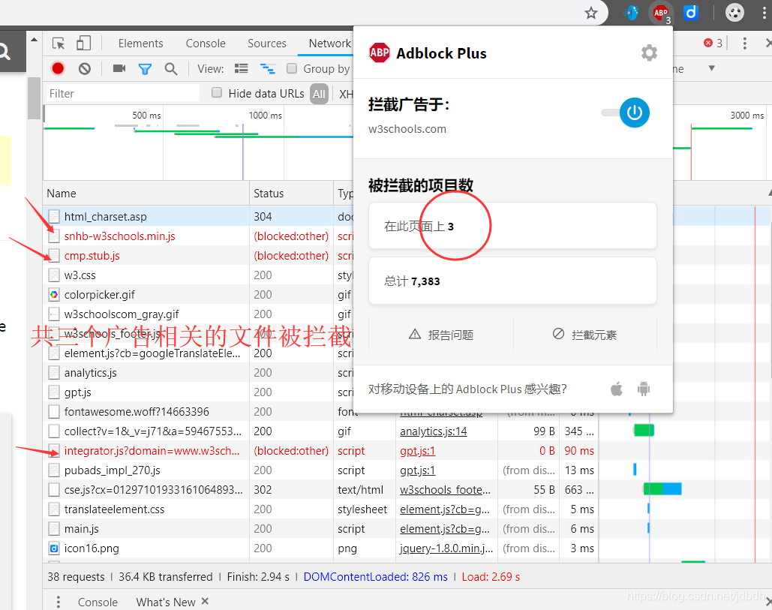Show overview waterfall view icon
This screenshot has height=610, width=772.
tap(268, 68)
